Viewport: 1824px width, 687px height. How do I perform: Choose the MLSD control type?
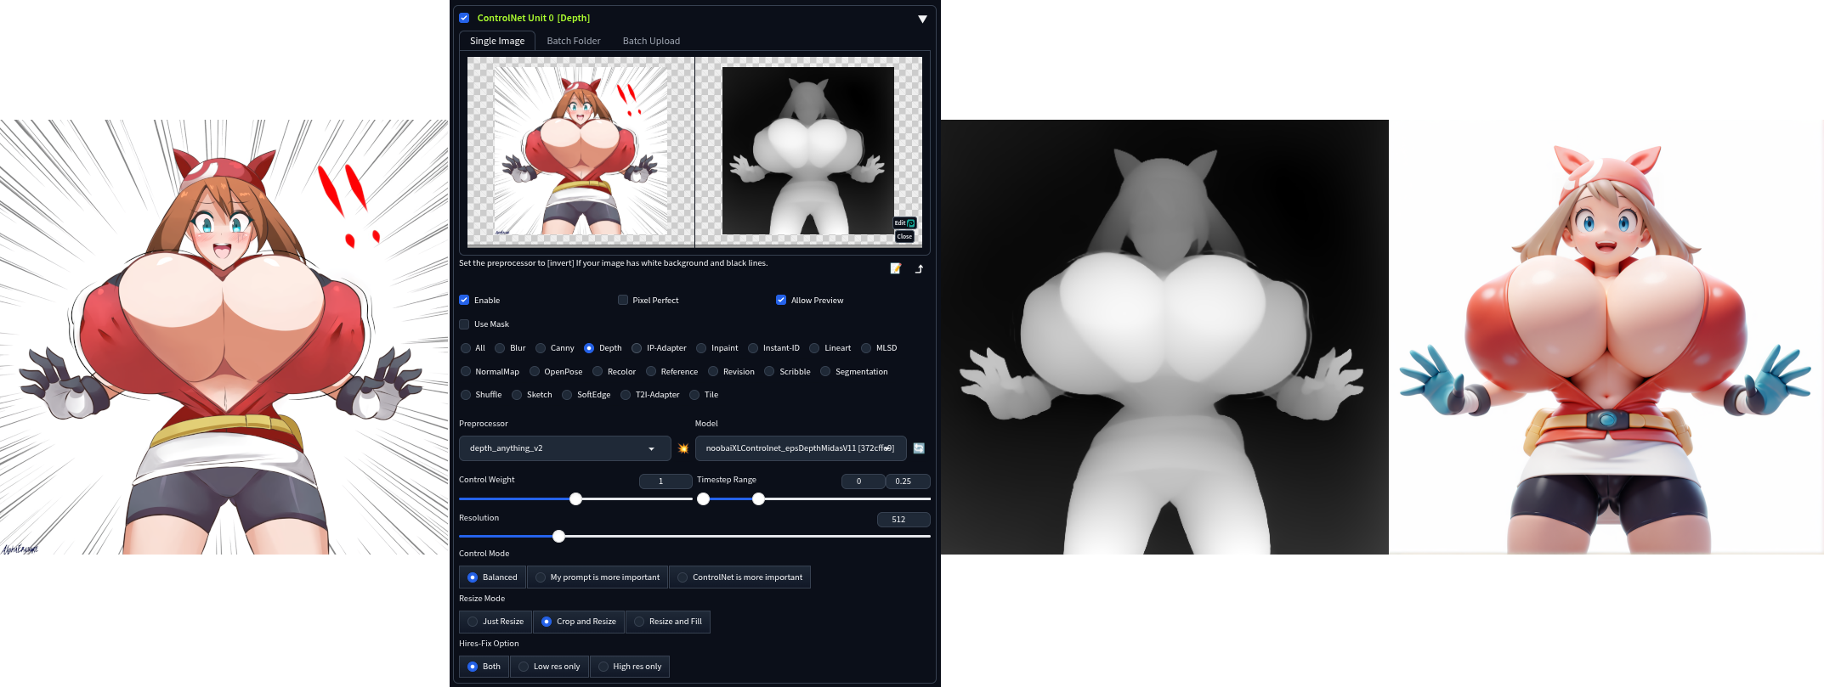click(x=866, y=348)
